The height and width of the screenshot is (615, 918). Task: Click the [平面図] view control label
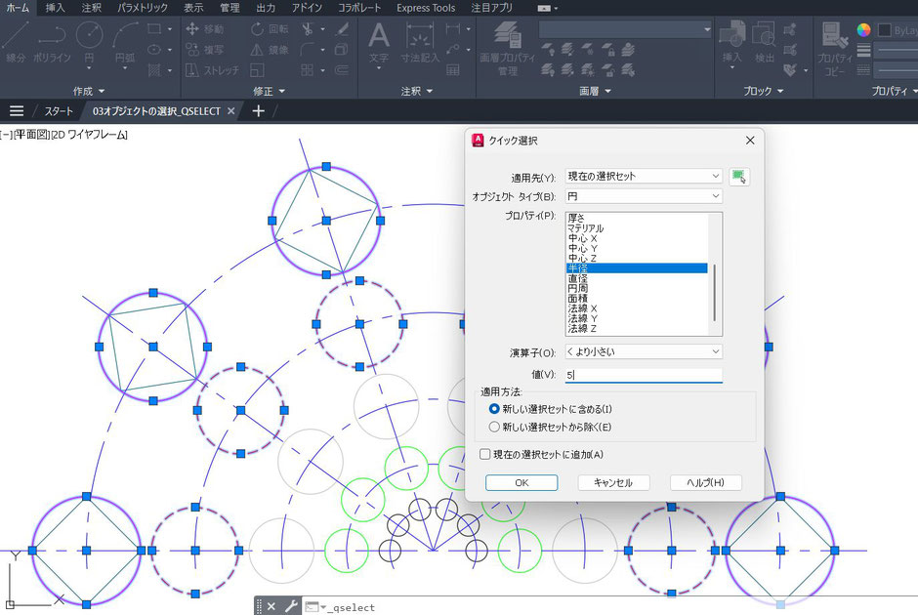click(31, 135)
